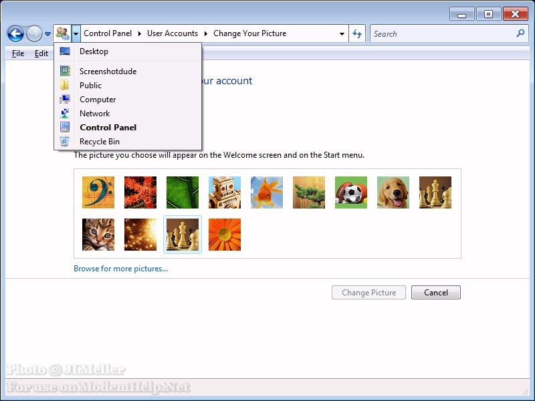Click the Desktop monitor icon
535x401 pixels.
coord(65,51)
